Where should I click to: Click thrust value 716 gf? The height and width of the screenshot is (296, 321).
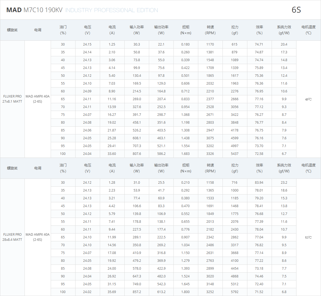[235, 183]
